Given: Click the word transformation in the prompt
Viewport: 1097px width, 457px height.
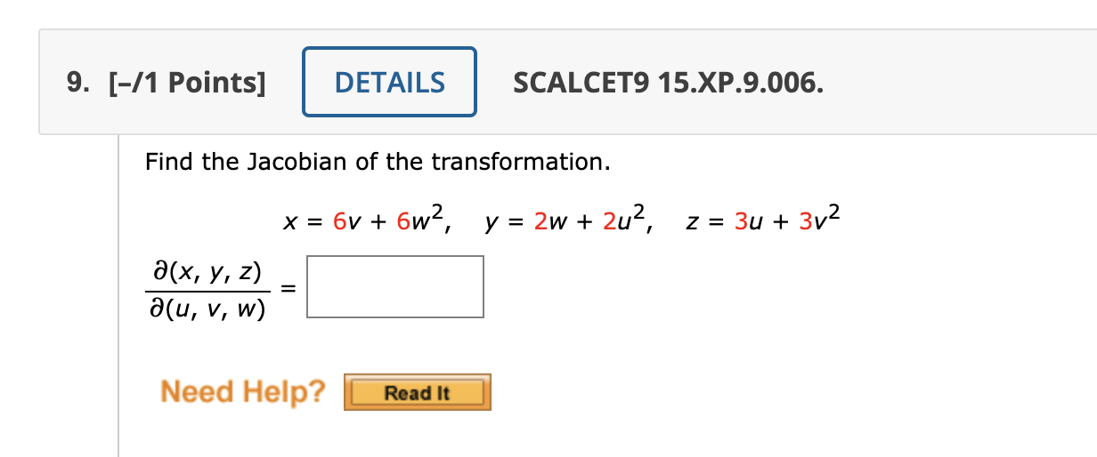Looking at the screenshot, I should click(521, 162).
